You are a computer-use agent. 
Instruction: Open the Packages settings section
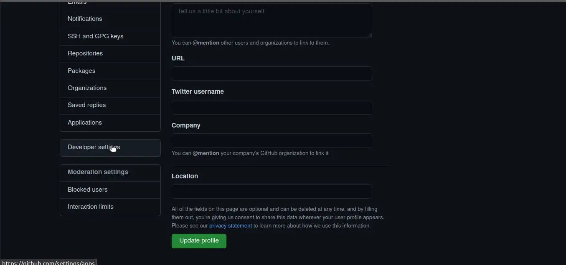coord(81,71)
